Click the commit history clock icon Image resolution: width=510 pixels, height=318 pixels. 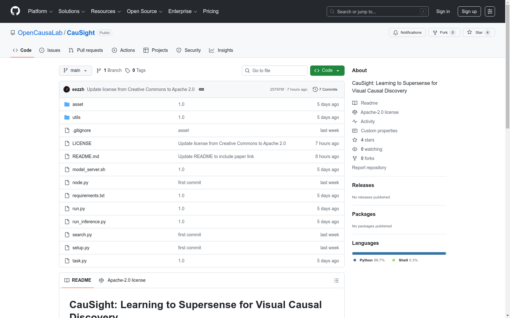pos(315,89)
